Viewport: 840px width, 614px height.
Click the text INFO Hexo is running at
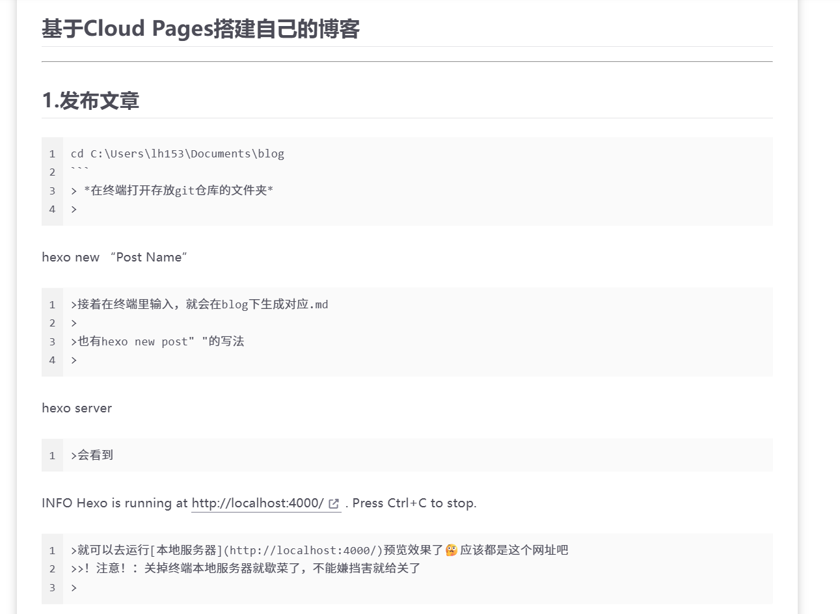click(115, 503)
